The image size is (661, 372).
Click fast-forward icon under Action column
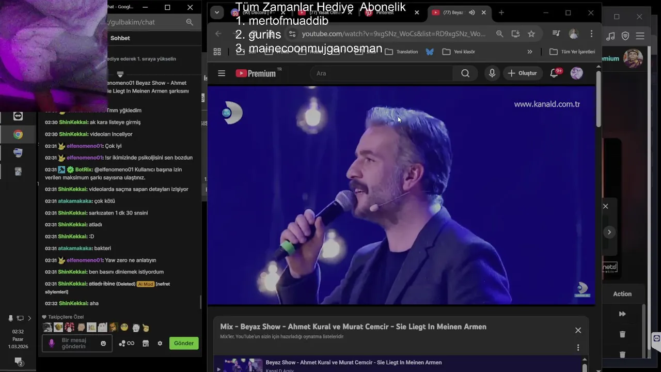[x=622, y=314]
